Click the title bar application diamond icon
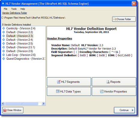Image resolution: width=140 pixels, height=118 pixels. [x=3, y=4]
